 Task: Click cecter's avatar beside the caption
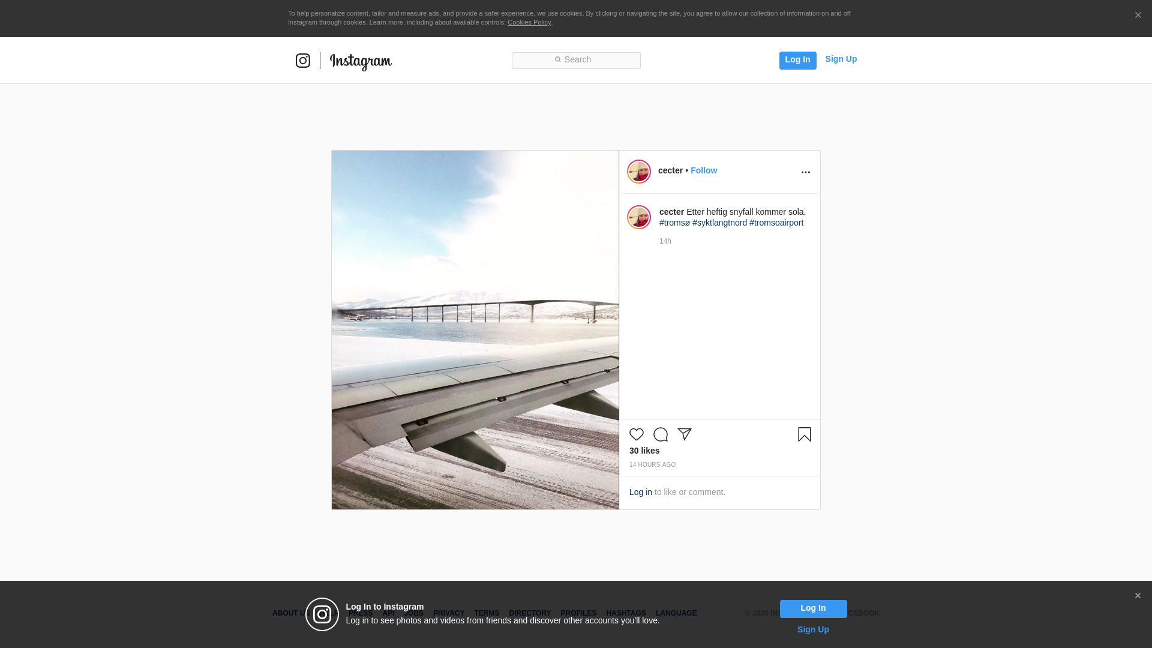coord(639,217)
